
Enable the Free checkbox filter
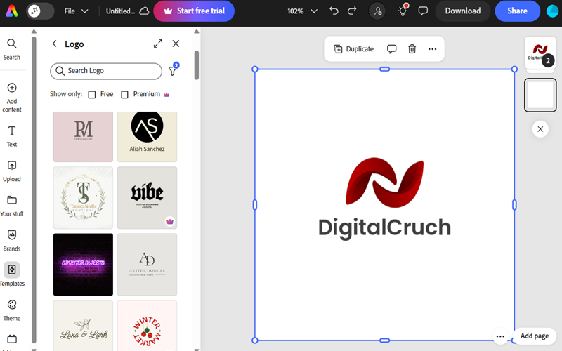(92, 94)
